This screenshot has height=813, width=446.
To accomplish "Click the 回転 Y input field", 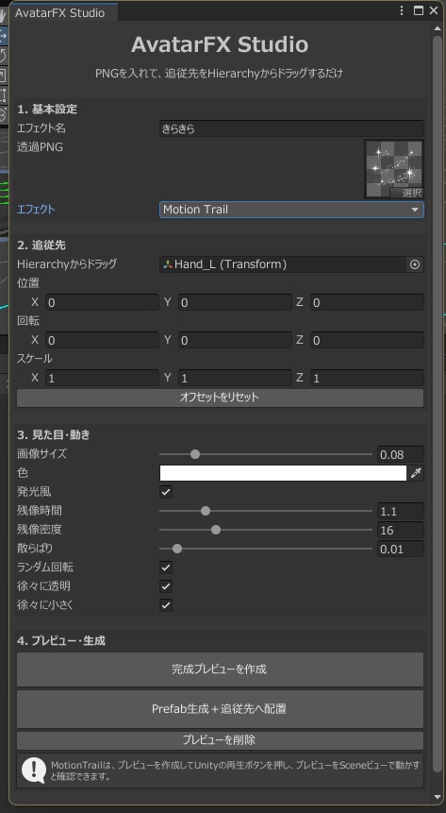I will tap(235, 340).
